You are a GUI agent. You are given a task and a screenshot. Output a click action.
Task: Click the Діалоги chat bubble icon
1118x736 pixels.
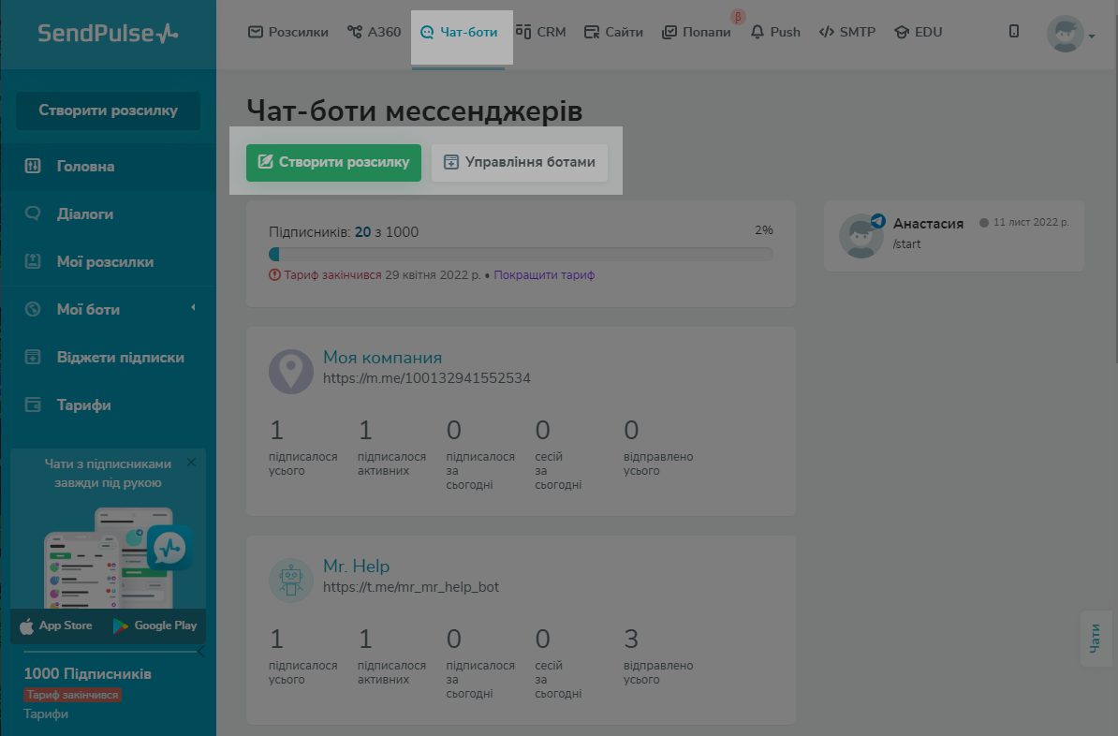coord(33,213)
